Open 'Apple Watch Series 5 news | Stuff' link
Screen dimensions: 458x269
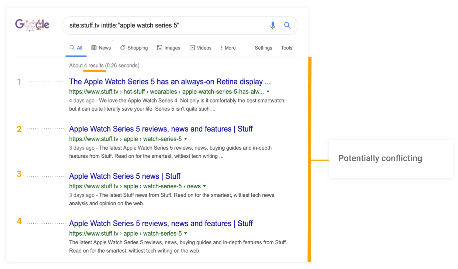(x=125, y=176)
